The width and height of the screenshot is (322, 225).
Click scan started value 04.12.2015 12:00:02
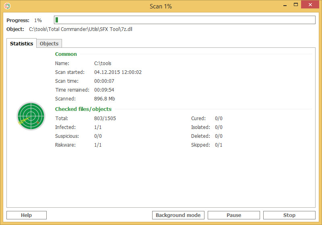point(118,72)
